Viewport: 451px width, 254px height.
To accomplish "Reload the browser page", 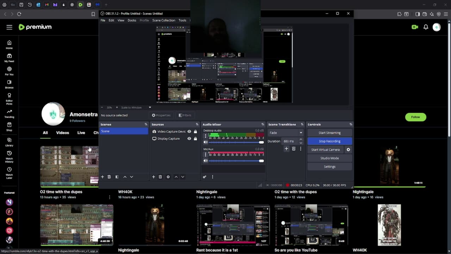I will point(19,14).
